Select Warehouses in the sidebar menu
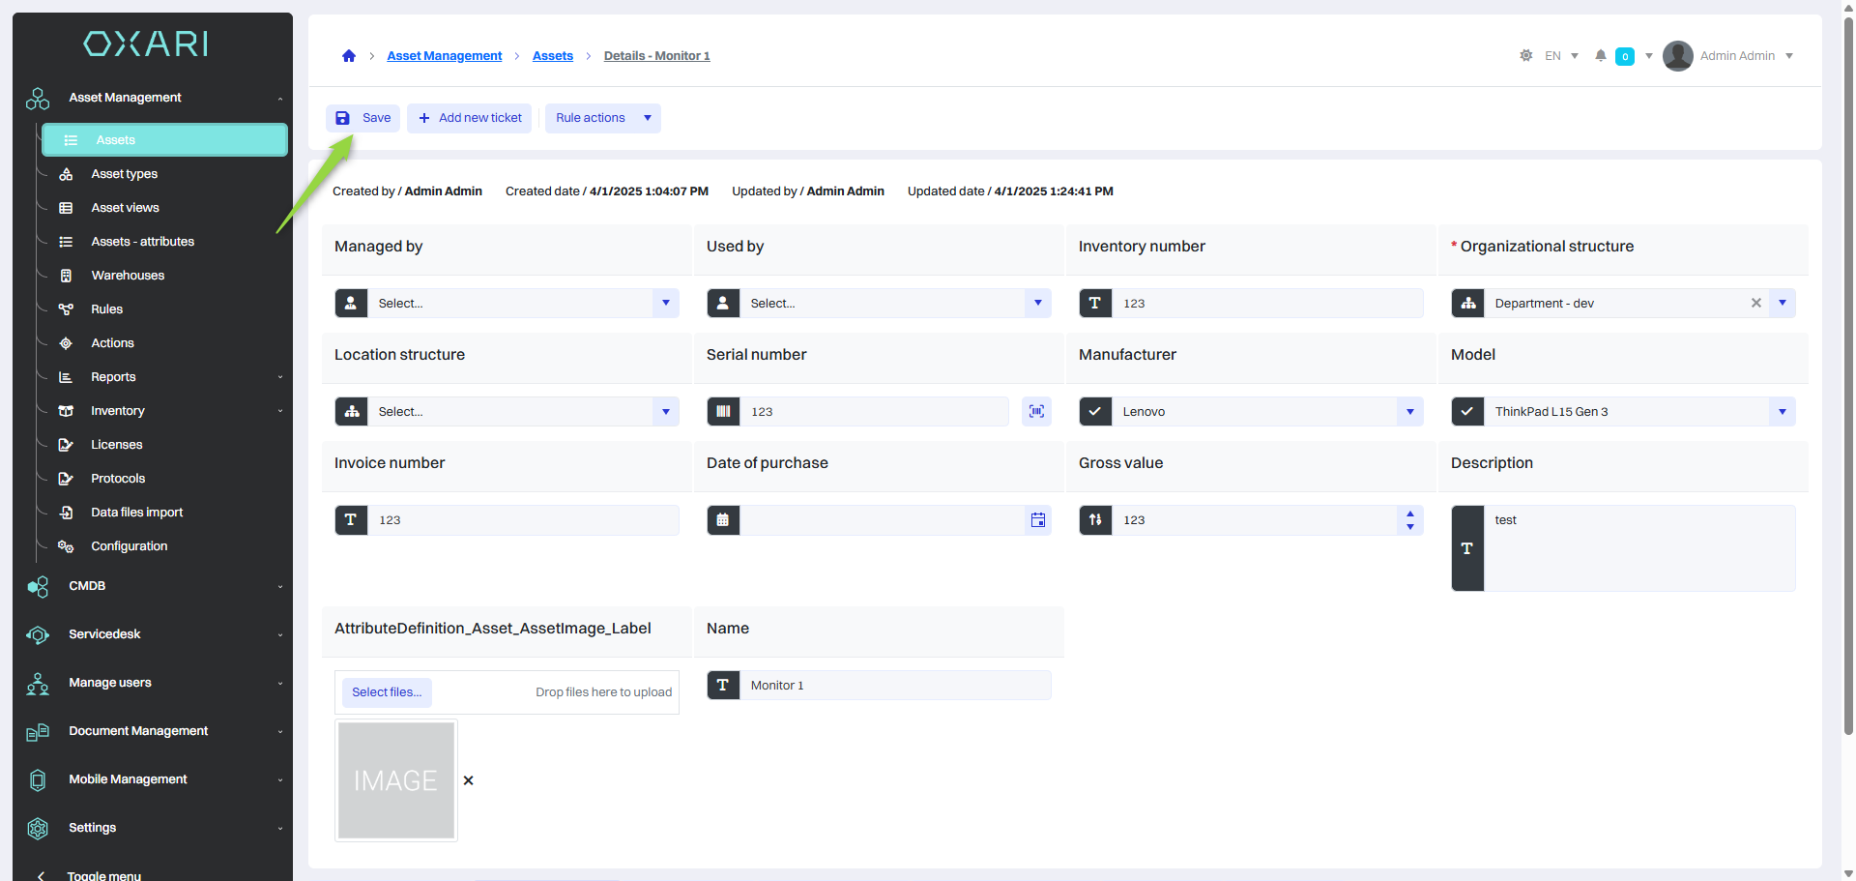The image size is (1856, 881). [128, 276]
